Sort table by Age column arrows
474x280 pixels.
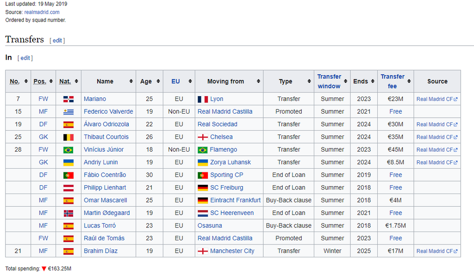[x=158, y=81]
